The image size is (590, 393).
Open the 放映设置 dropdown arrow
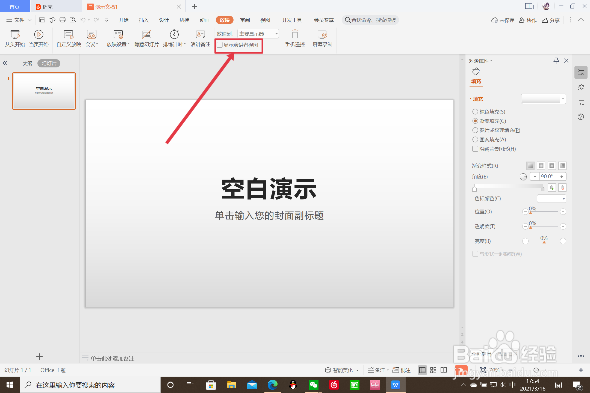[128, 44]
